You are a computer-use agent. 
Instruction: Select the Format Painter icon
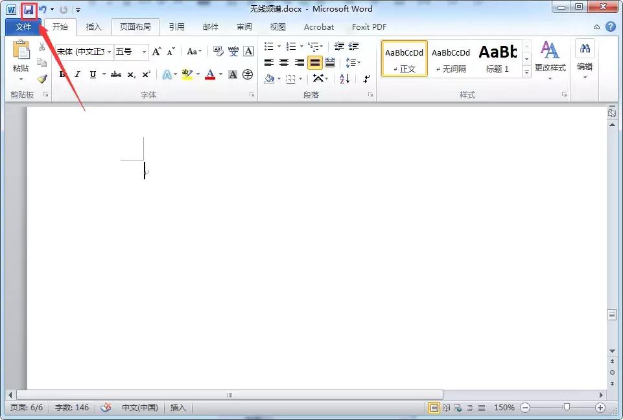click(43, 80)
